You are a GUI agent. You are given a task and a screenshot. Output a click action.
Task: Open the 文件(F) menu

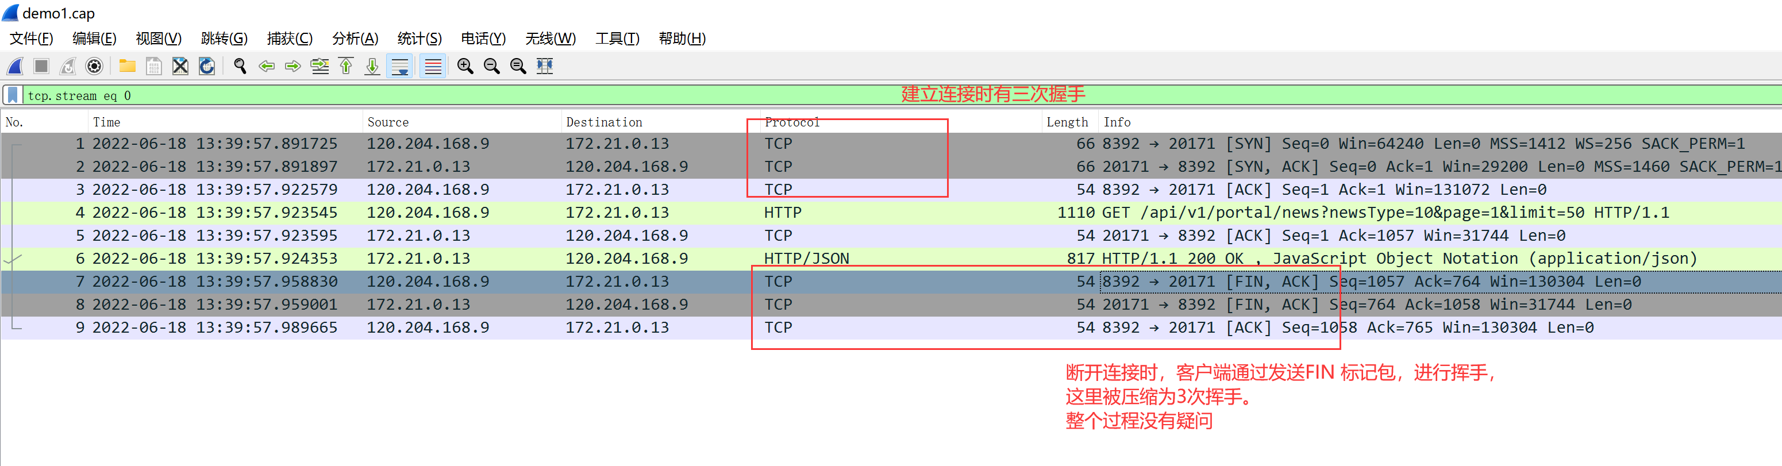click(31, 38)
